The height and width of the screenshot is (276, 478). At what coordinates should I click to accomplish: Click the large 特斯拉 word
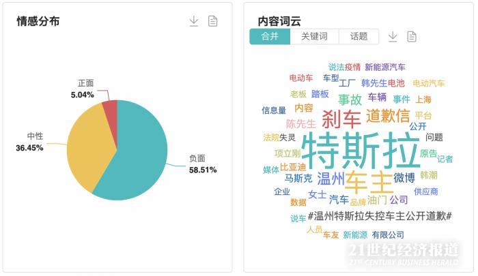tap(361, 151)
